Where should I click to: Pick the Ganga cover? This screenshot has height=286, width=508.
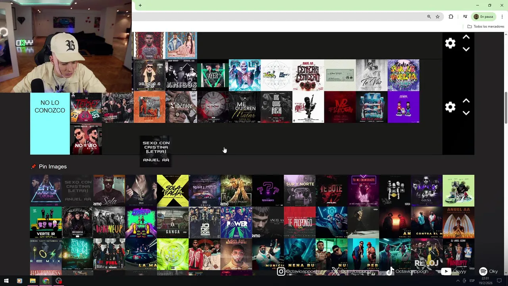click(173, 222)
